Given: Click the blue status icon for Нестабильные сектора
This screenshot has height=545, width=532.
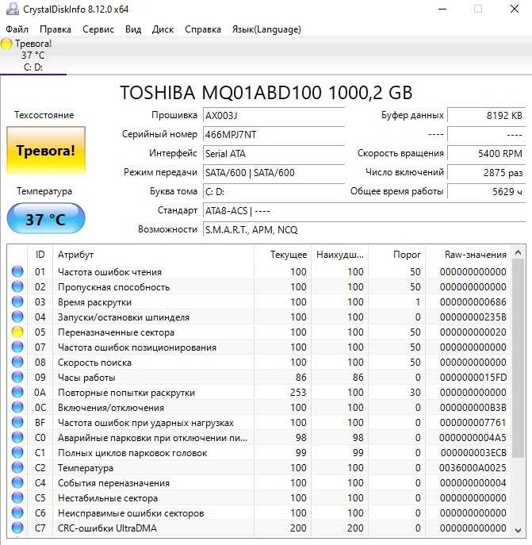Looking at the screenshot, I should point(17,497).
